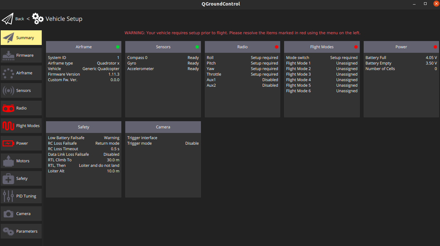Click the Summary paper plane icon
Screen dimensions: 440x246
tap(8, 38)
